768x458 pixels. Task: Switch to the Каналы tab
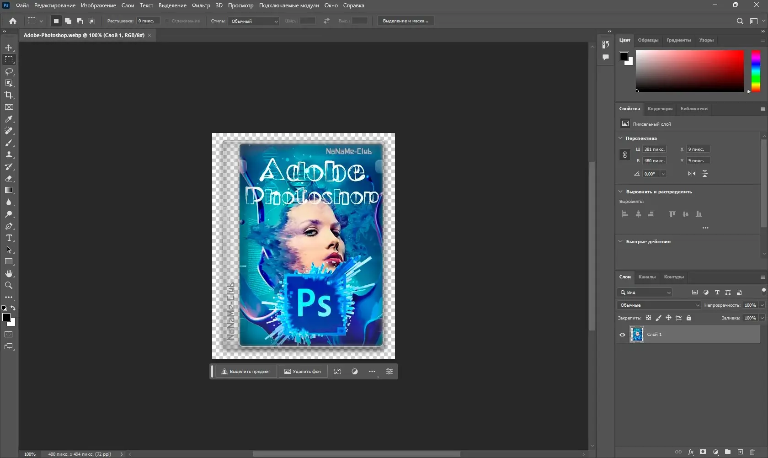(647, 277)
